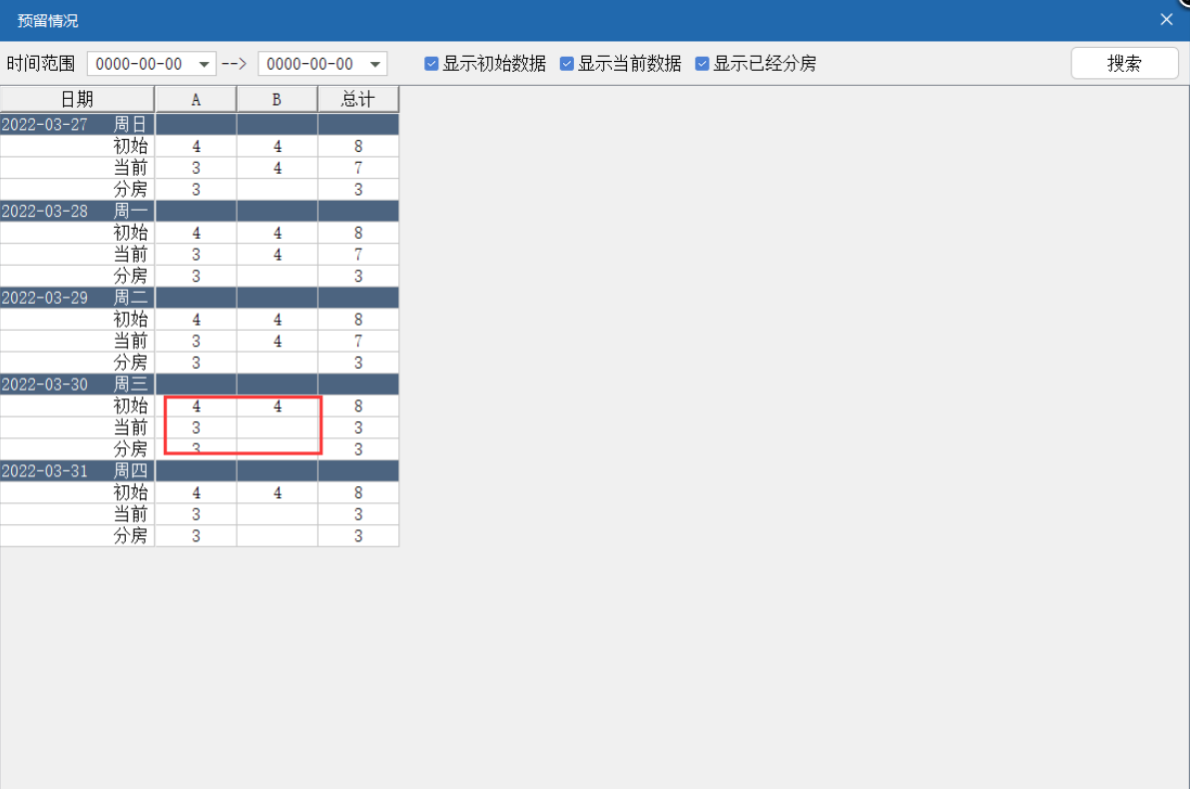The width and height of the screenshot is (1190, 789).
Task: Click total 8 in 2022-03-27 初始 row
Action: pyautogui.click(x=358, y=146)
